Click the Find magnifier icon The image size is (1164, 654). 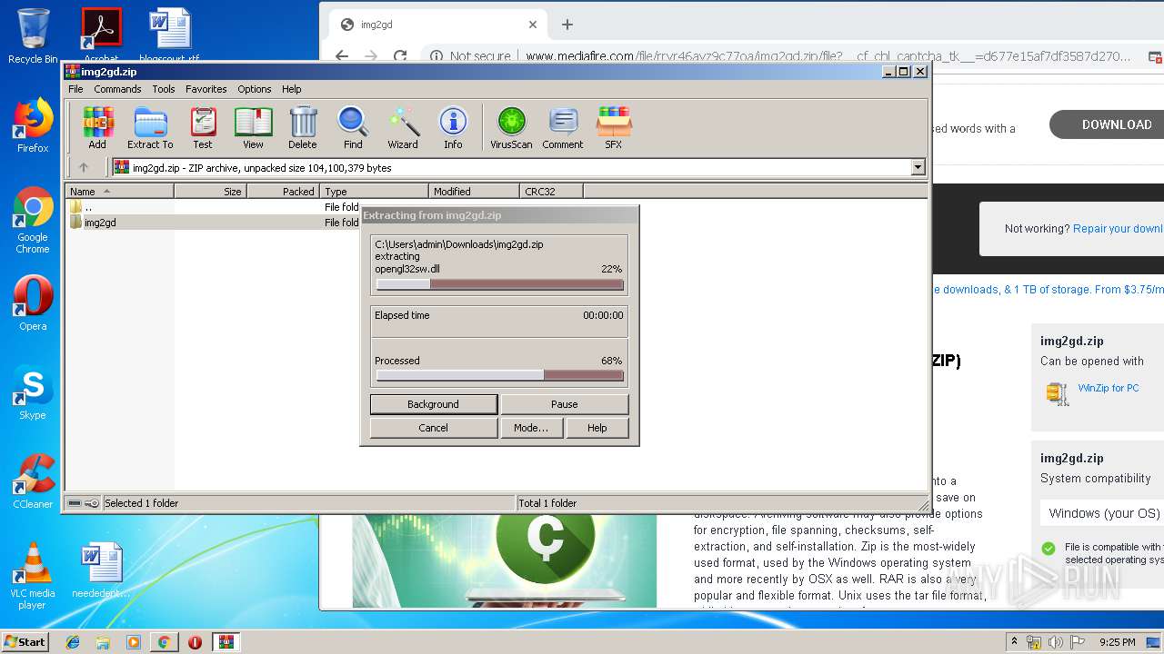(x=353, y=127)
